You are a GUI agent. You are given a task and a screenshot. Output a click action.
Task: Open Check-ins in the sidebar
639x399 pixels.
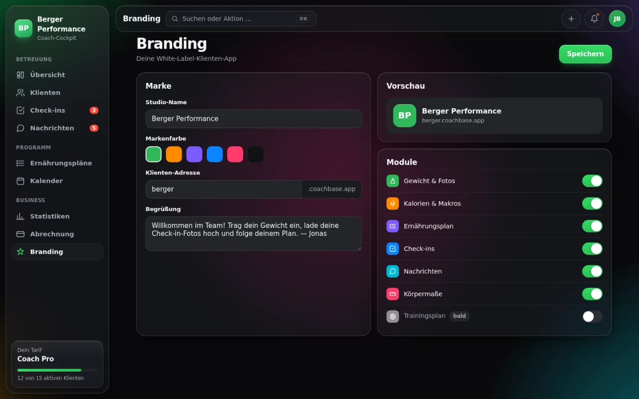(57, 110)
